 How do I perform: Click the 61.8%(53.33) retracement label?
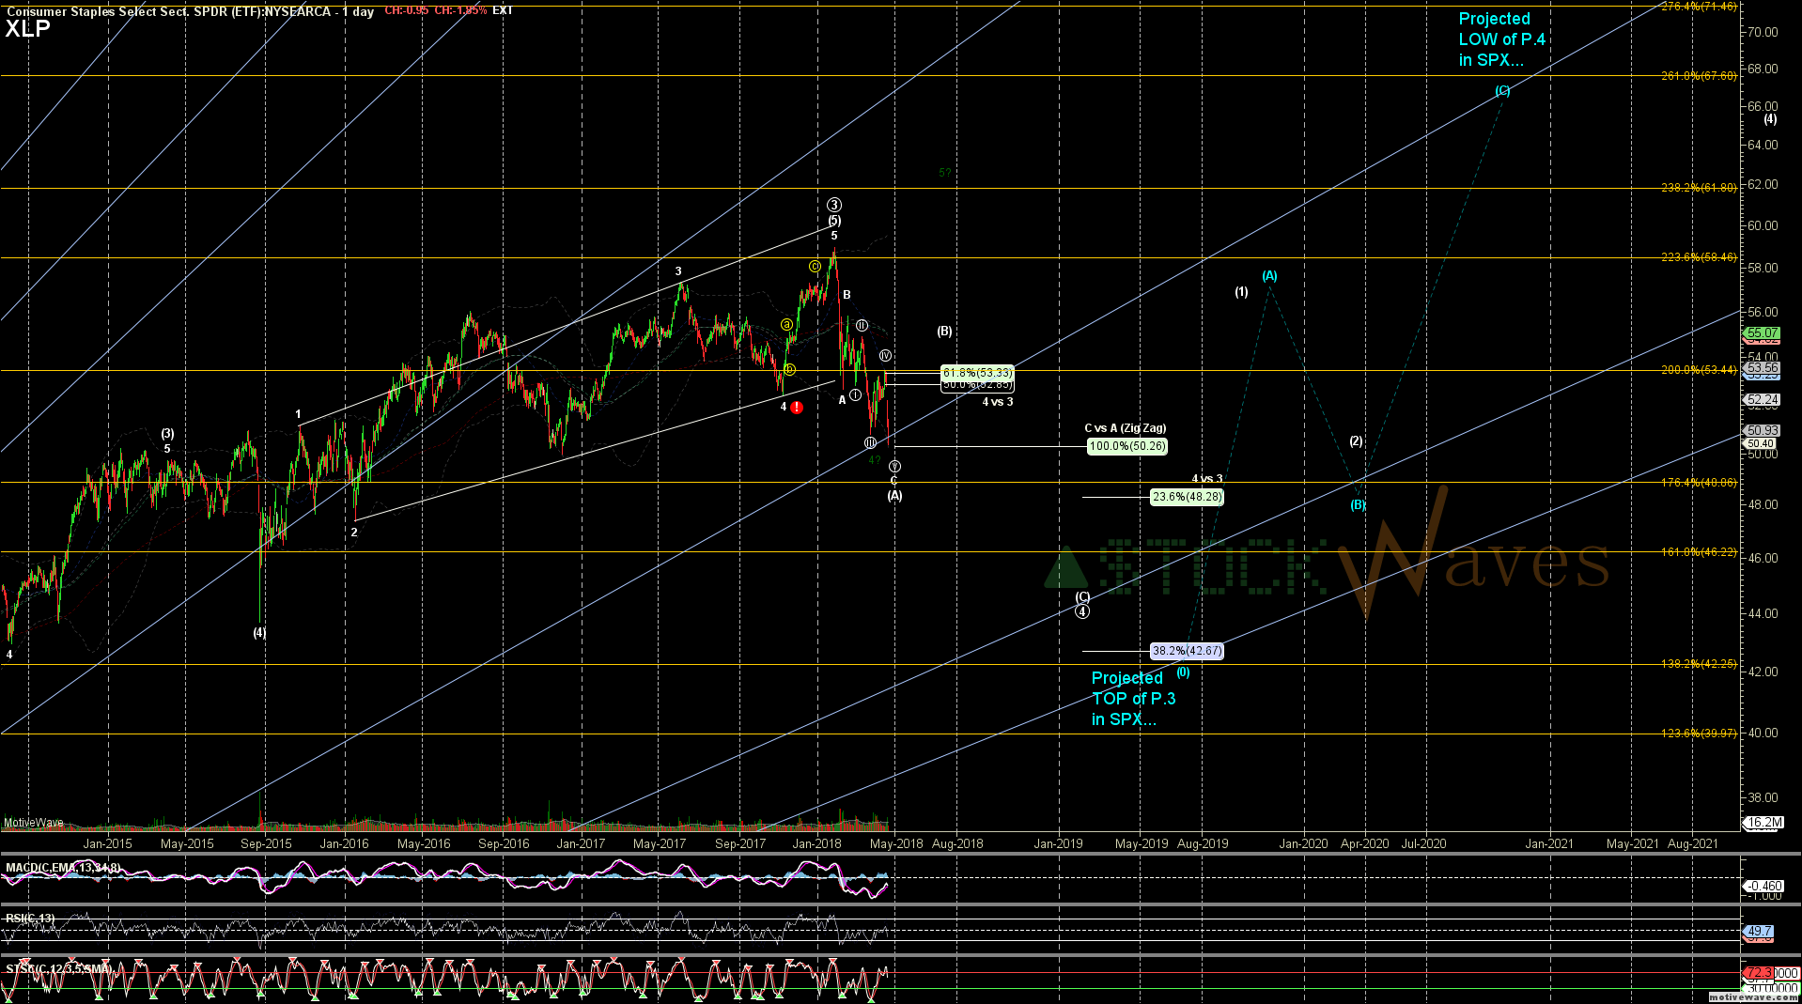coord(977,373)
